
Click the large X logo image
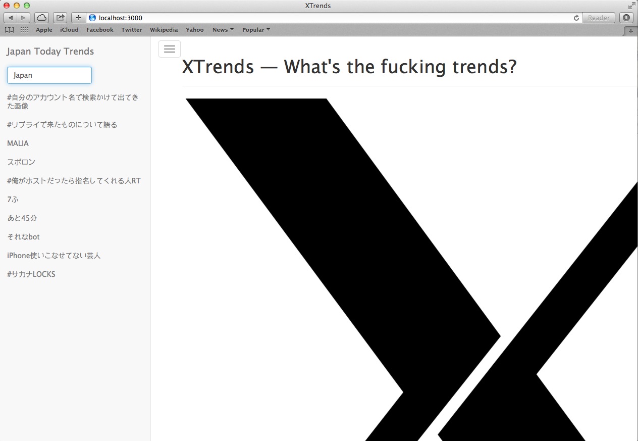411,269
